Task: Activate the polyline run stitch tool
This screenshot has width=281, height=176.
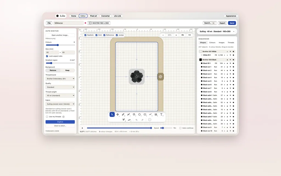Action: pyautogui.click(x=128, y=114)
